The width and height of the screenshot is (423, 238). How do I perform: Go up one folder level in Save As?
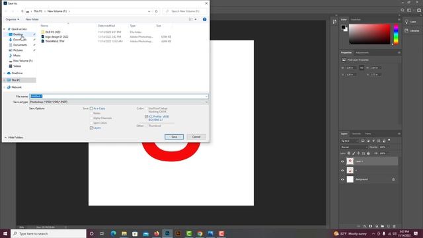22,11
